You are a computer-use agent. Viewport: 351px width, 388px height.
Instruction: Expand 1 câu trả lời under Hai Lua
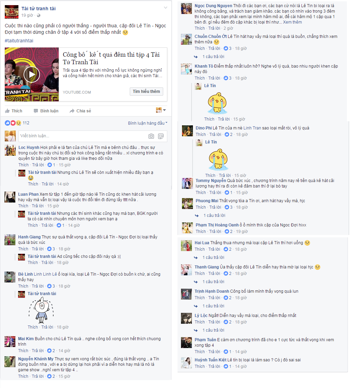pyautogui.click(x=213, y=258)
